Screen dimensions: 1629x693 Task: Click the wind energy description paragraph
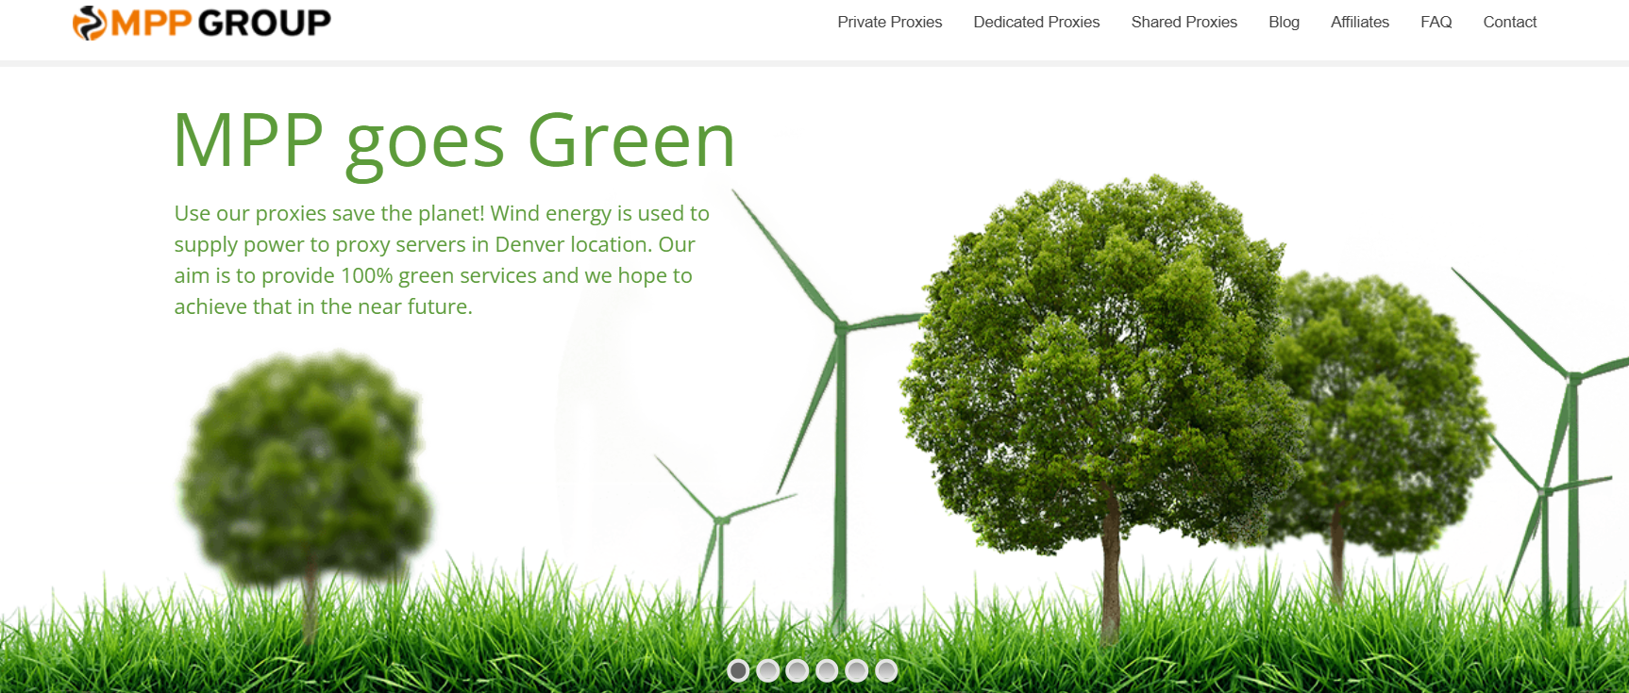pyautogui.click(x=442, y=259)
